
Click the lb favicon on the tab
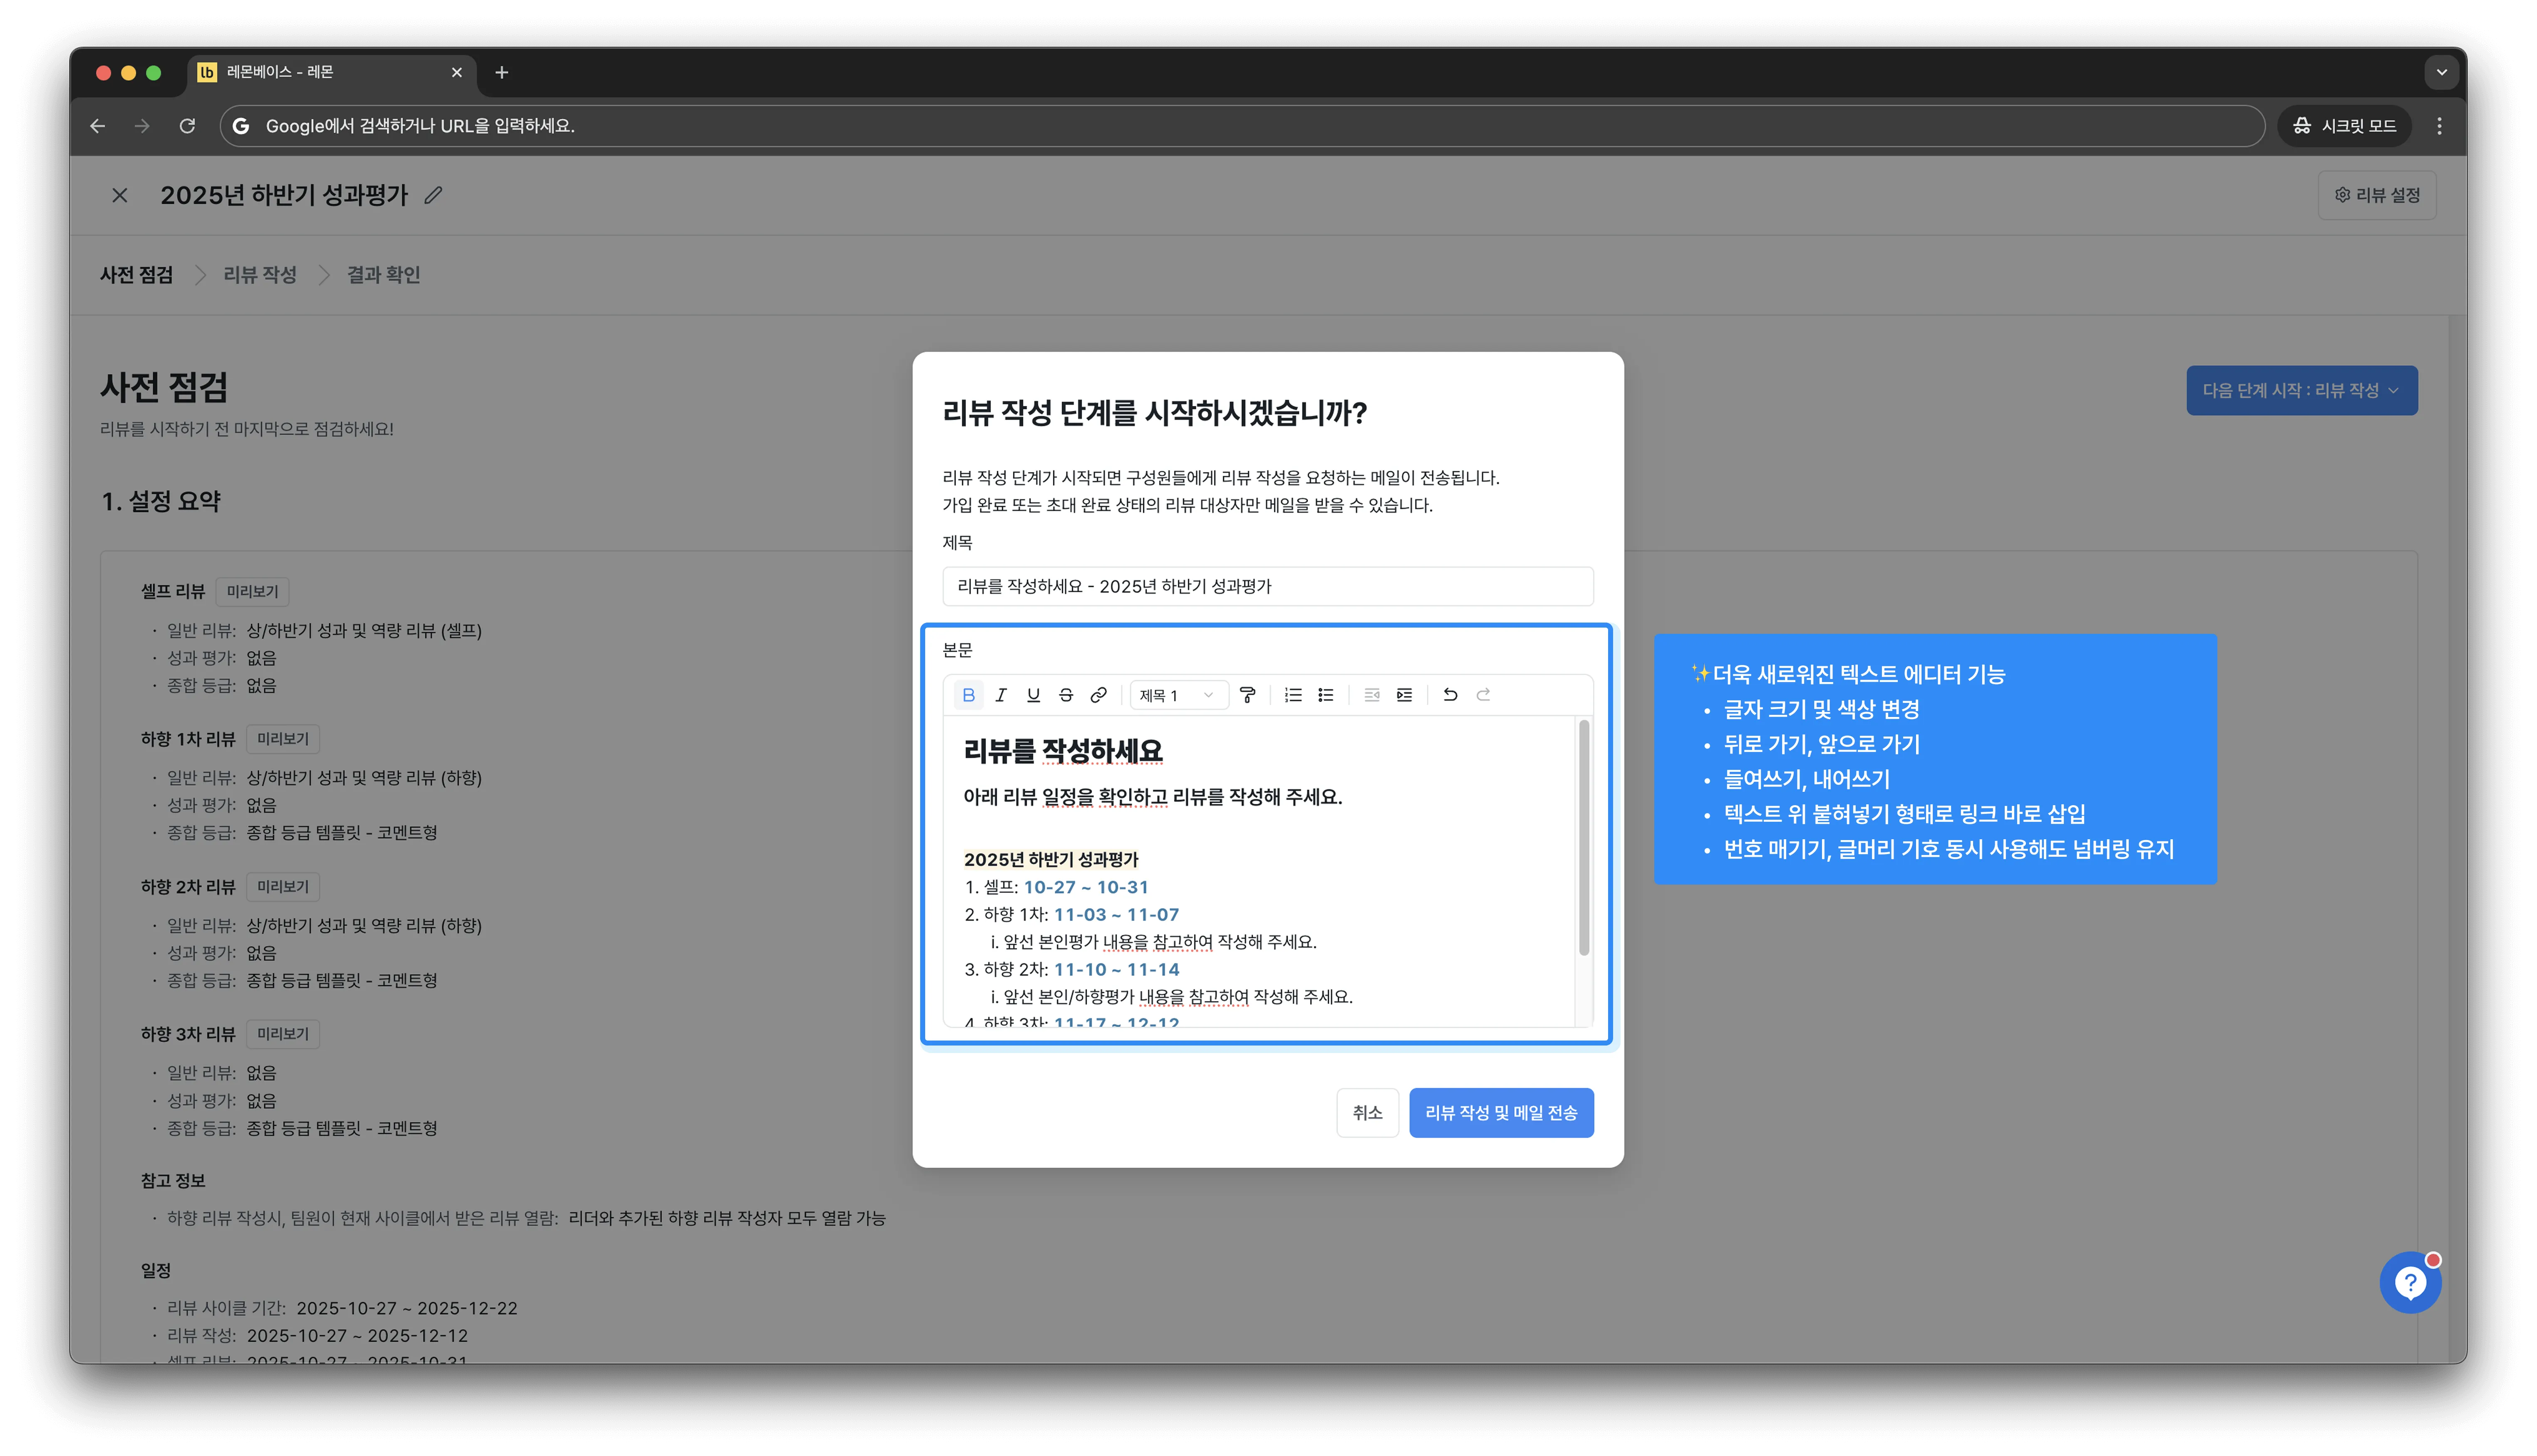tap(207, 72)
